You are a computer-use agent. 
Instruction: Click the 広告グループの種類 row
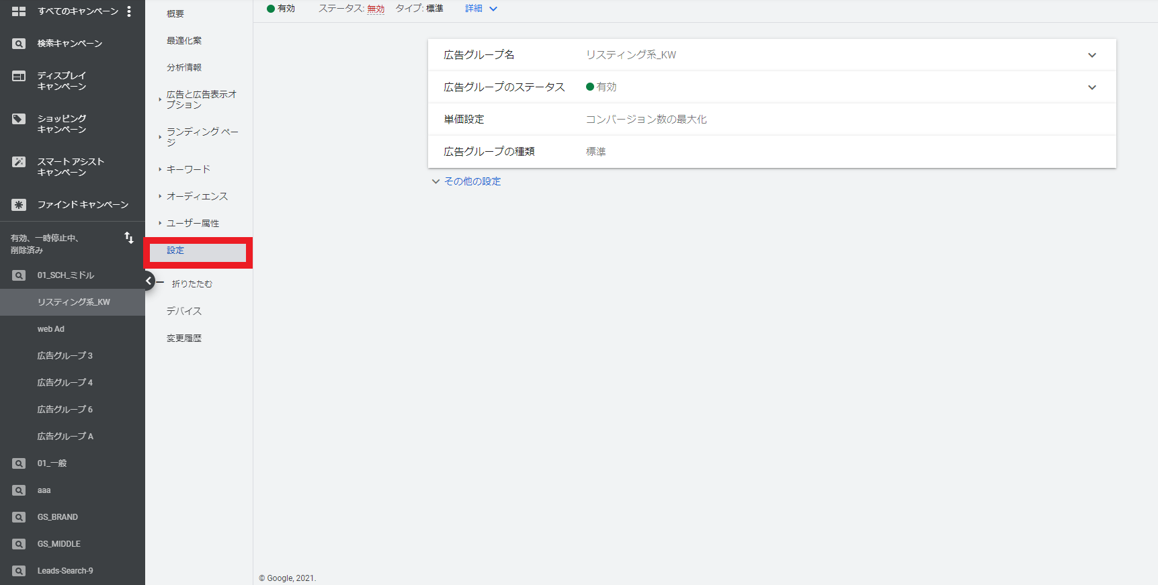[x=772, y=152]
